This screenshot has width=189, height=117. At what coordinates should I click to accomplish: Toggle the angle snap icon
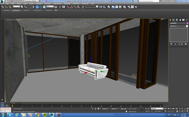[72, 7]
